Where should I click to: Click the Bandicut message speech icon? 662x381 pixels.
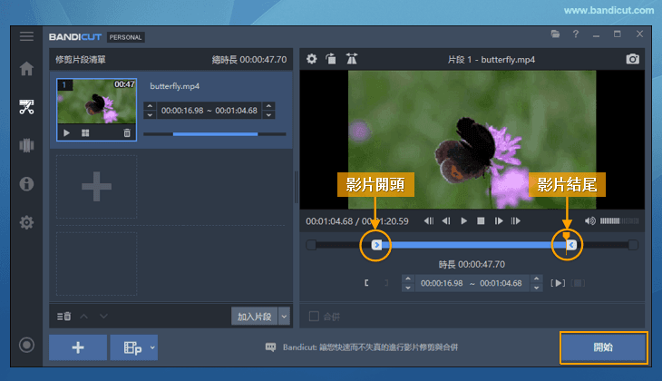pos(270,347)
